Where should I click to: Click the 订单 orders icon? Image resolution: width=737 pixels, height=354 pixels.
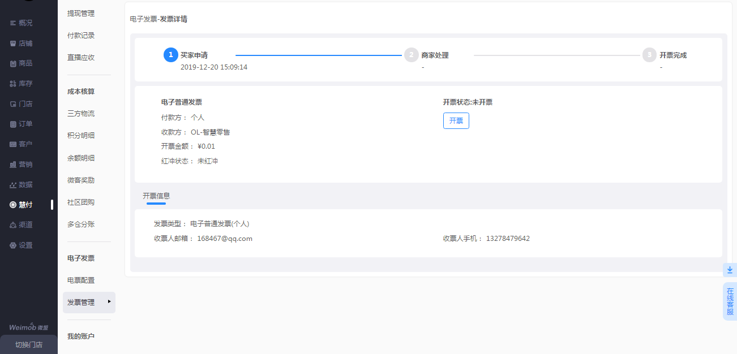pyautogui.click(x=13, y=124)
